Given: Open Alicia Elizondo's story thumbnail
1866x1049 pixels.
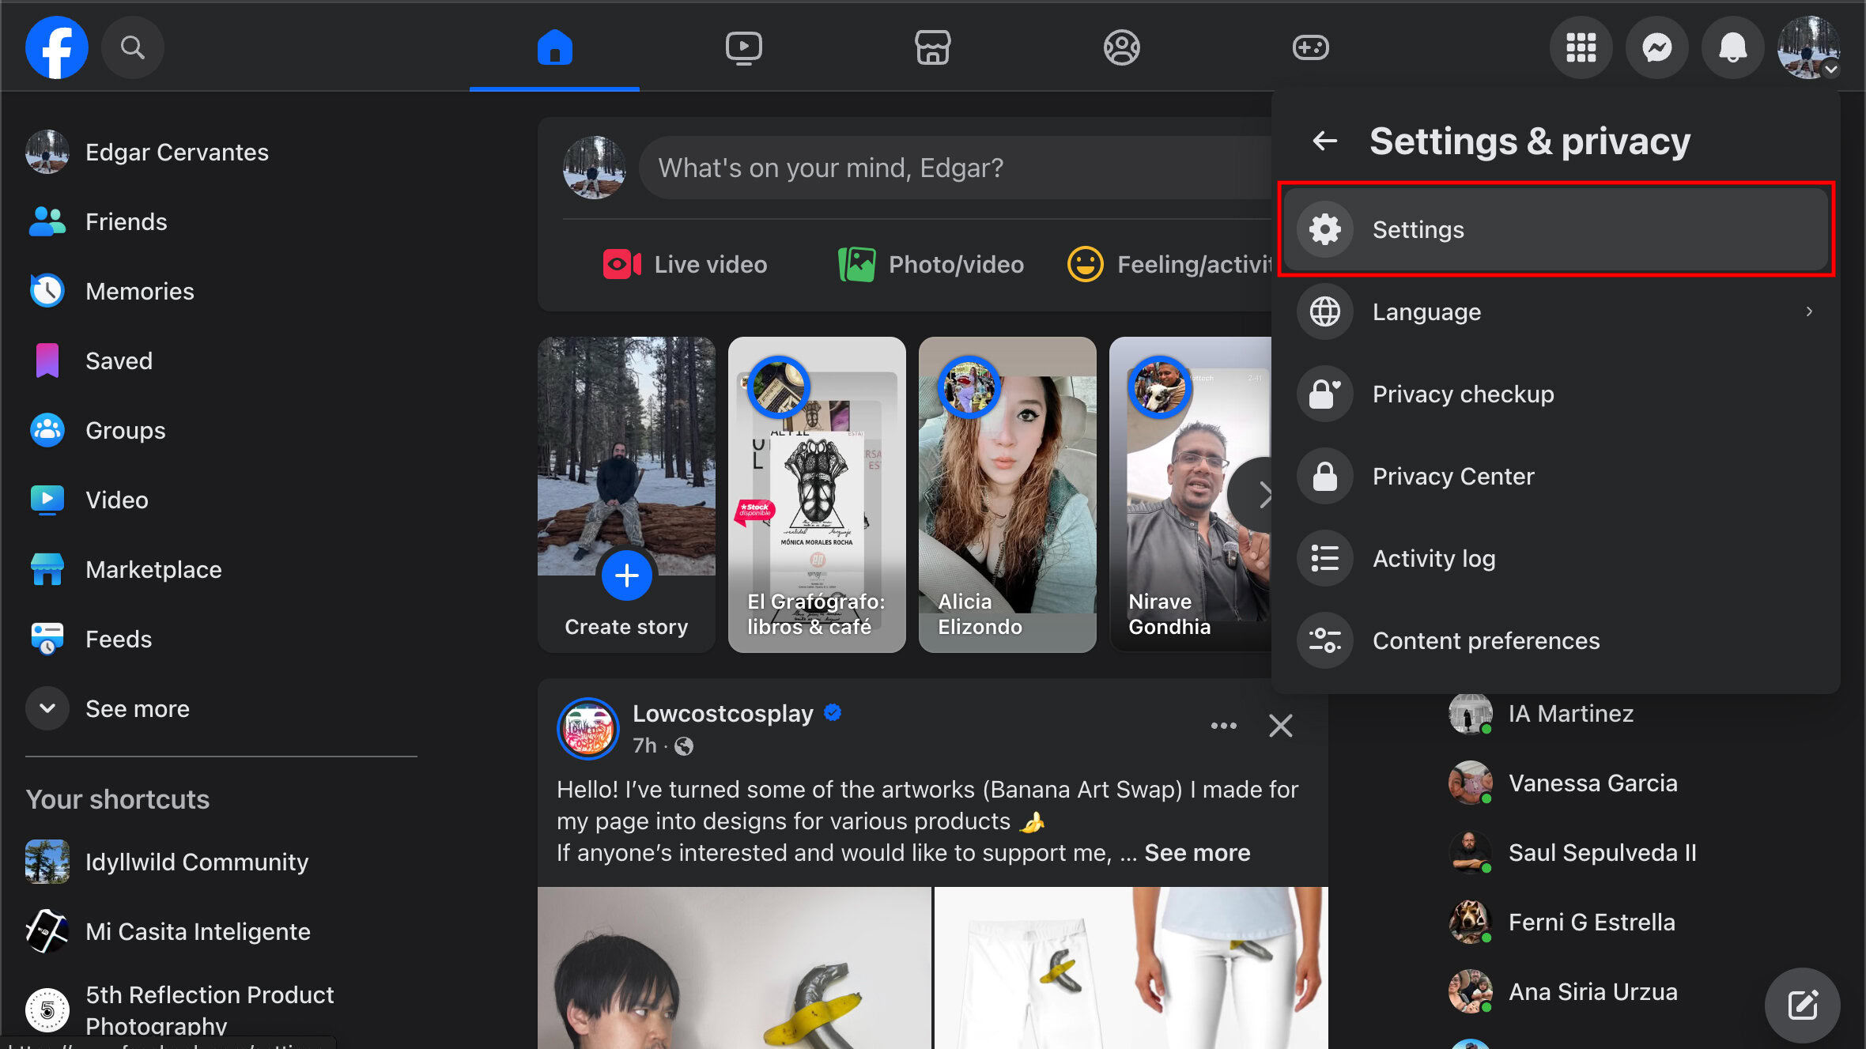Looking at the screenshot, I should tap(1007, 494).
